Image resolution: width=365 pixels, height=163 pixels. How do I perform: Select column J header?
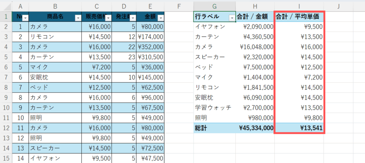pyautogui.click(x=338, y=6)
